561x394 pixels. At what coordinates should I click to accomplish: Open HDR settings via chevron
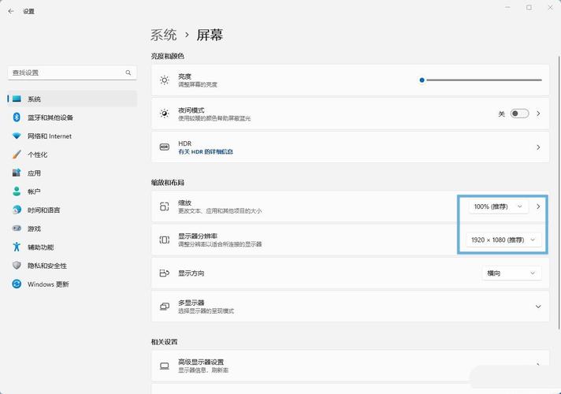tap(538, 147)
